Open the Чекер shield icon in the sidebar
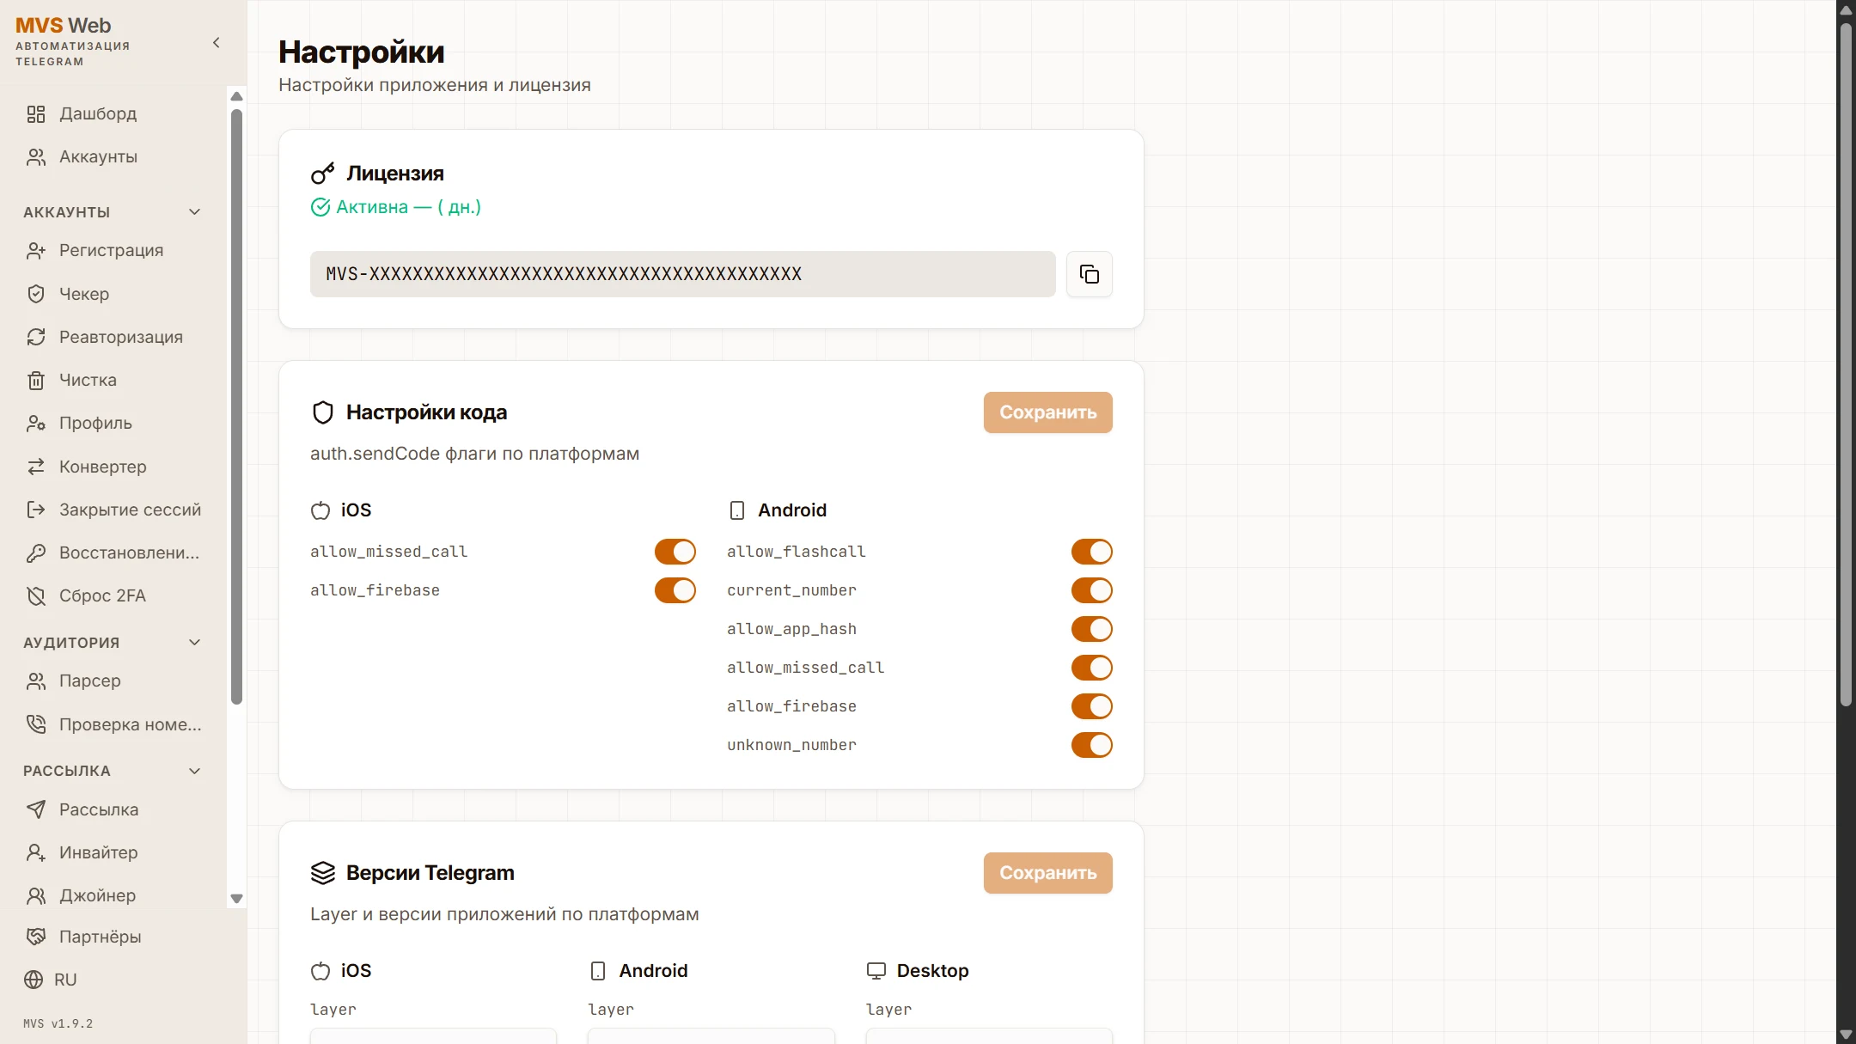Viewport: 1856px width, 1044px height. pos(36,294)
